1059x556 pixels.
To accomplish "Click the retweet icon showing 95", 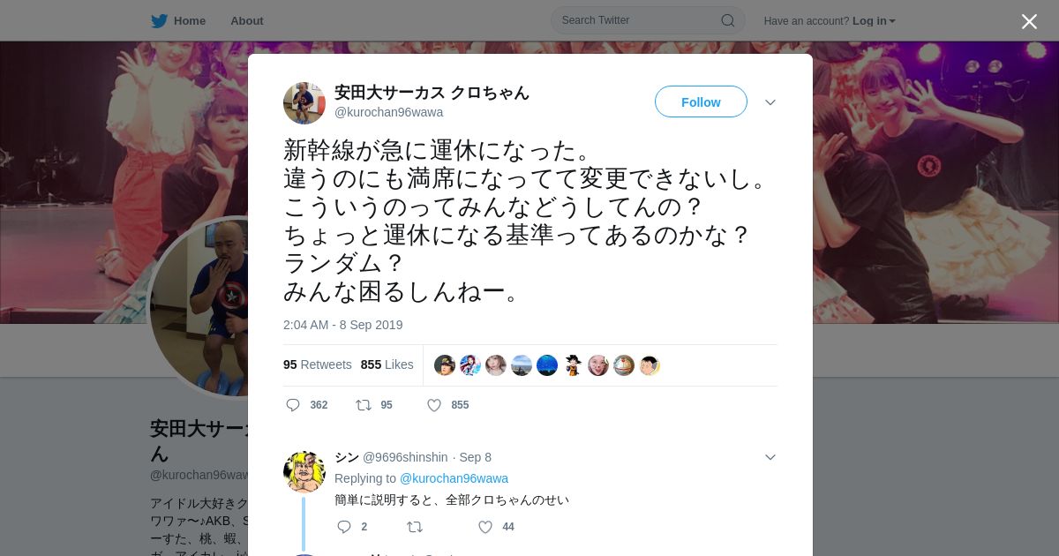I will [x=364, y=405].
